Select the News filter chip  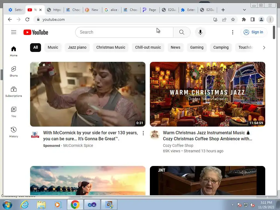tap(176, 48)
